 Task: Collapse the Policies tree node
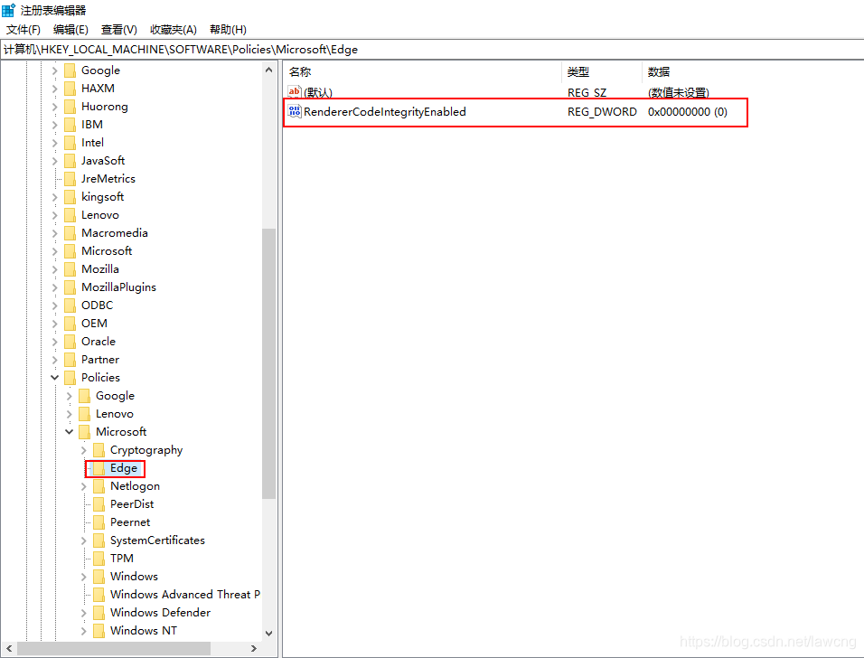[54, 378]
